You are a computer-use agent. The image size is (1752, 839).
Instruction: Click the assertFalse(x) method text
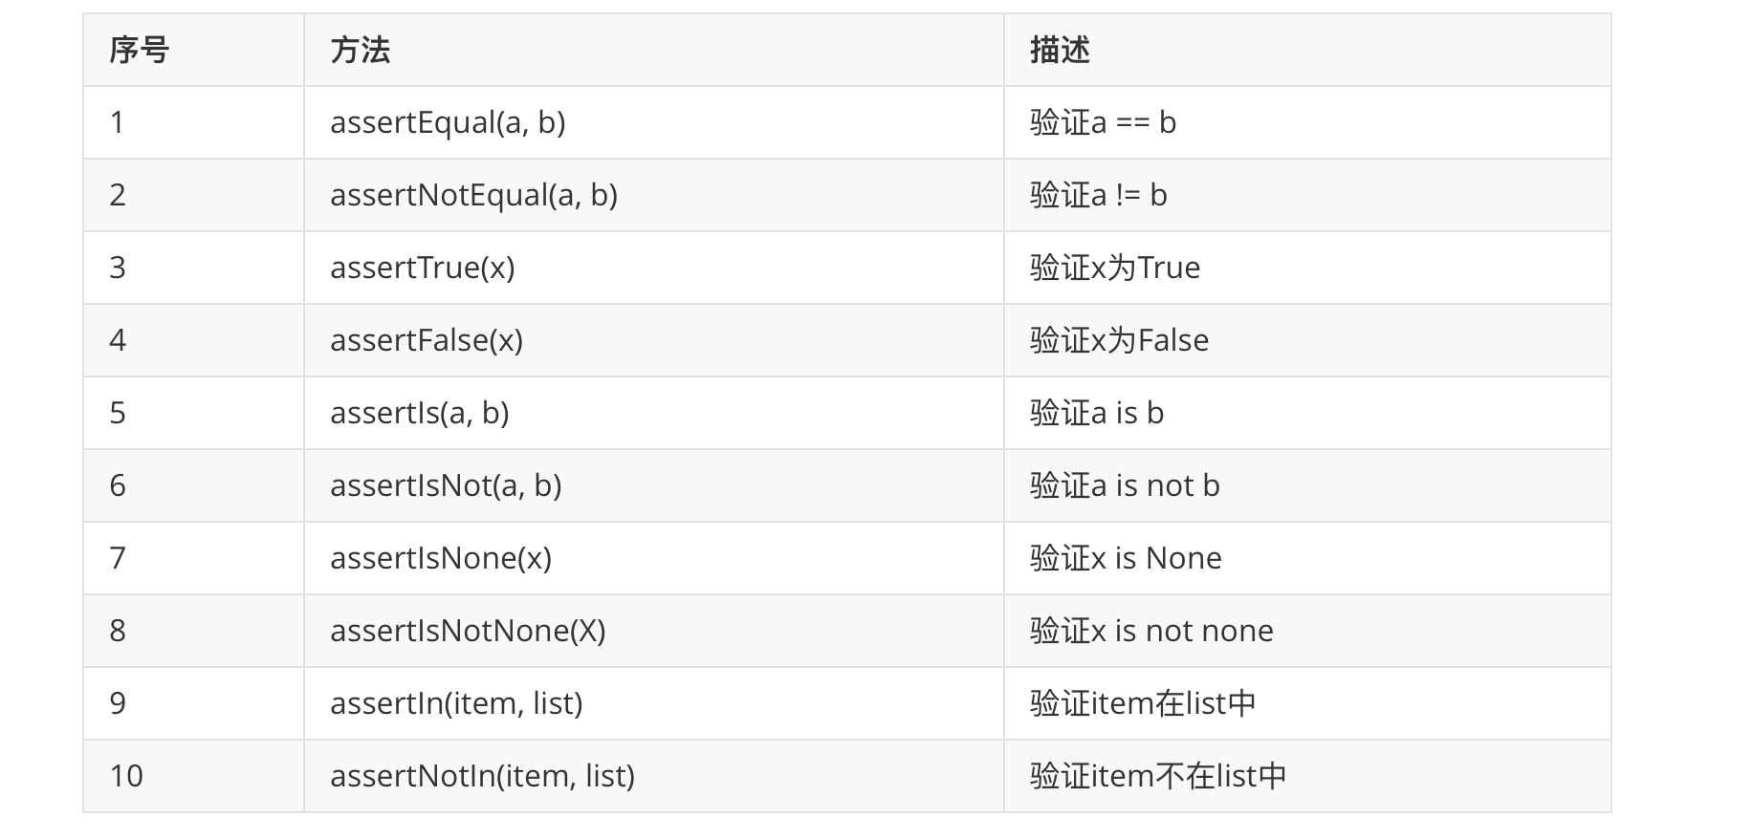427,340
